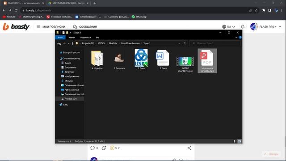Go up one folder level
Viewport: 286px width, 161px height.
coord(72,43)
